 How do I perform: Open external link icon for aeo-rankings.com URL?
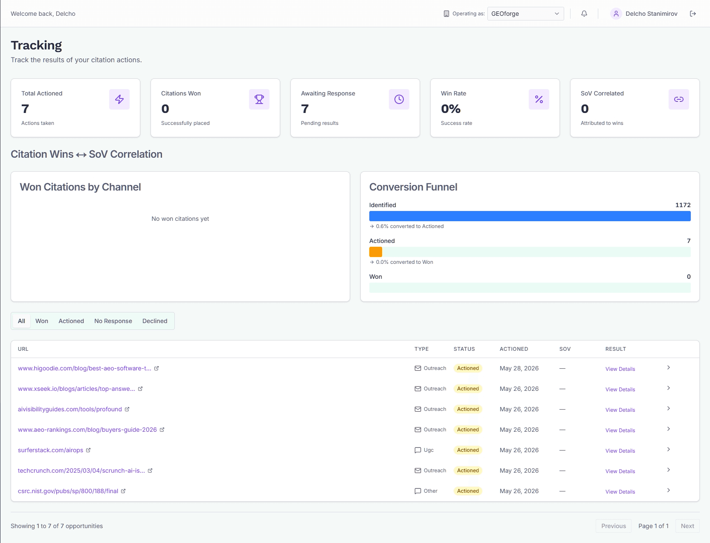(x=162, y=430)
